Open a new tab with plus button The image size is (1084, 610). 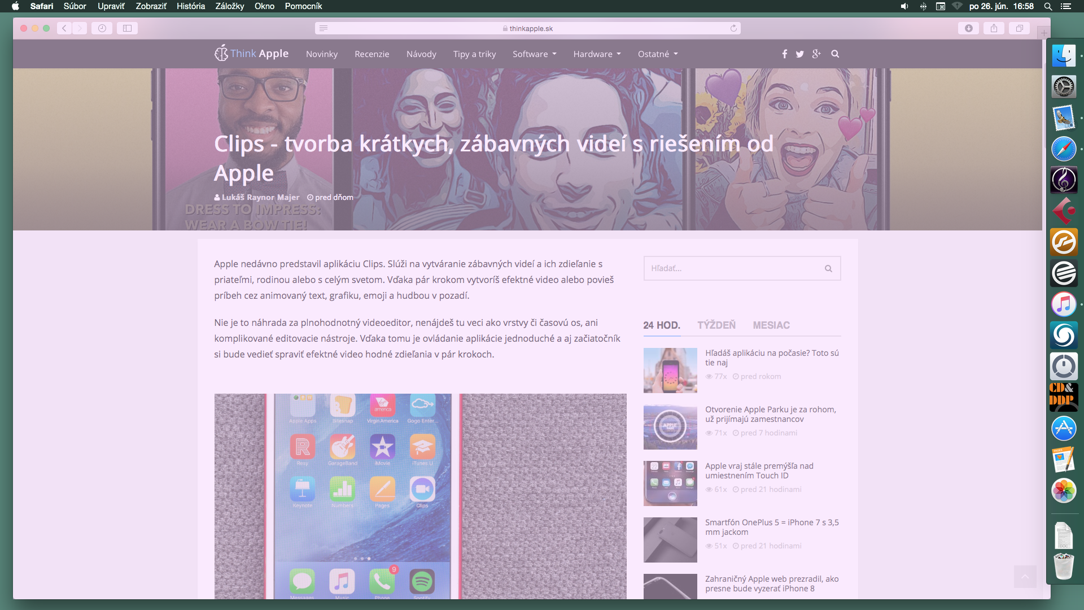(1044, 33)
